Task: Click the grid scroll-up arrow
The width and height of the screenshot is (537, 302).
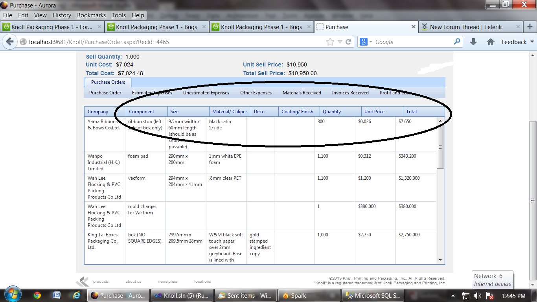Action: (440, 120)
